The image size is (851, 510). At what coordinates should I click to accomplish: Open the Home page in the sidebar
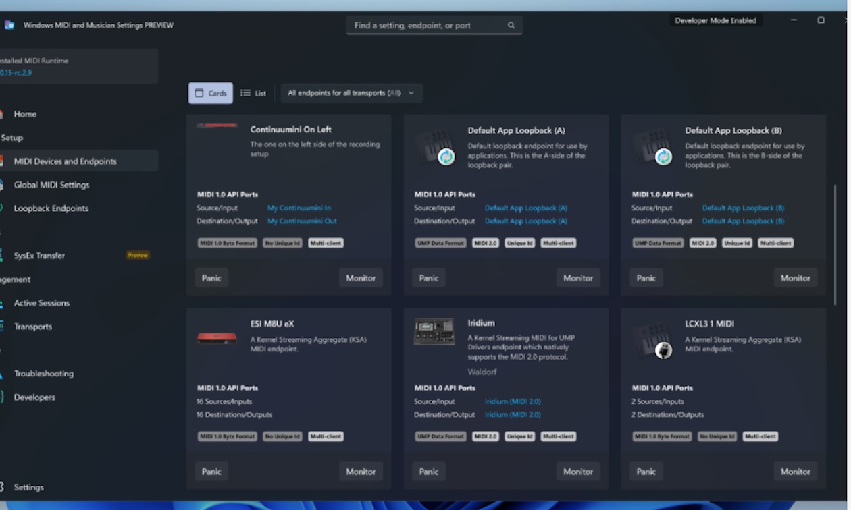click(25, 113)
